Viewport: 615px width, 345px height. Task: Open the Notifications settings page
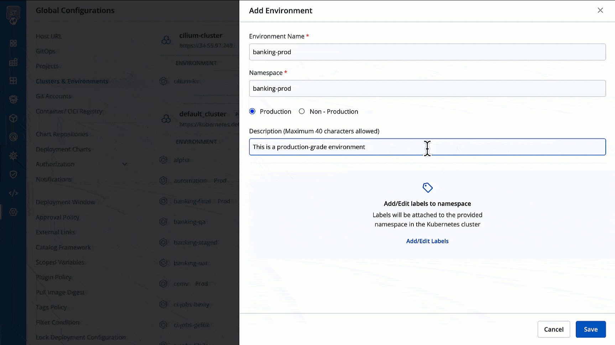[54, 179]
